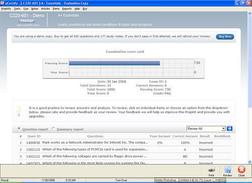Viewport: 252px width, 183px height.
Task: Open the Review magnifier icon
Action: coord(228,169)
